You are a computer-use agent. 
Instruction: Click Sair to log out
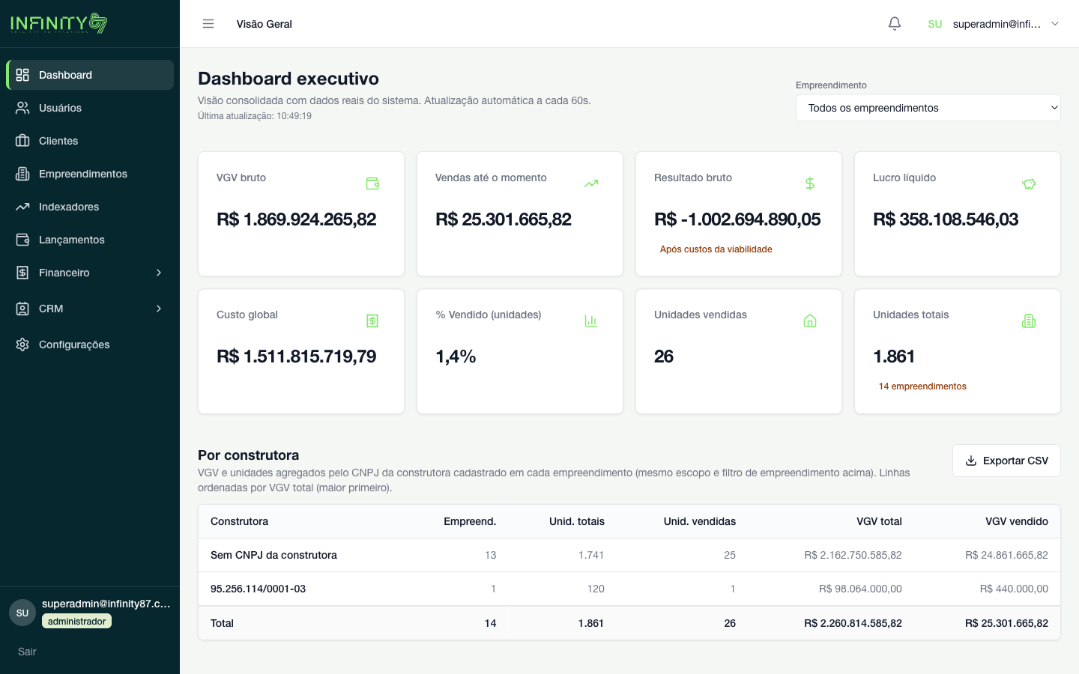(x=27, y=652)
